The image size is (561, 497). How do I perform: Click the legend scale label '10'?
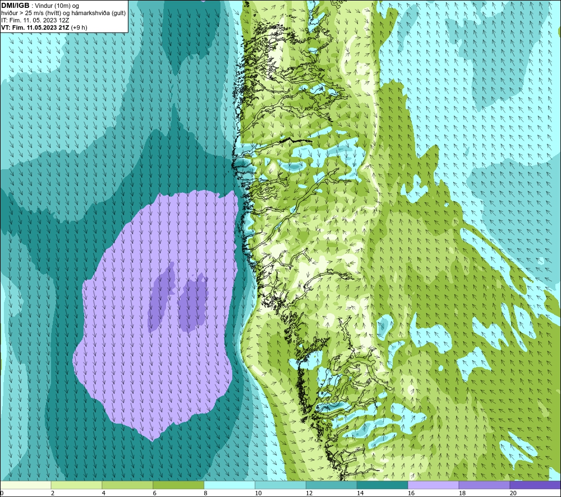click(258, 493)
